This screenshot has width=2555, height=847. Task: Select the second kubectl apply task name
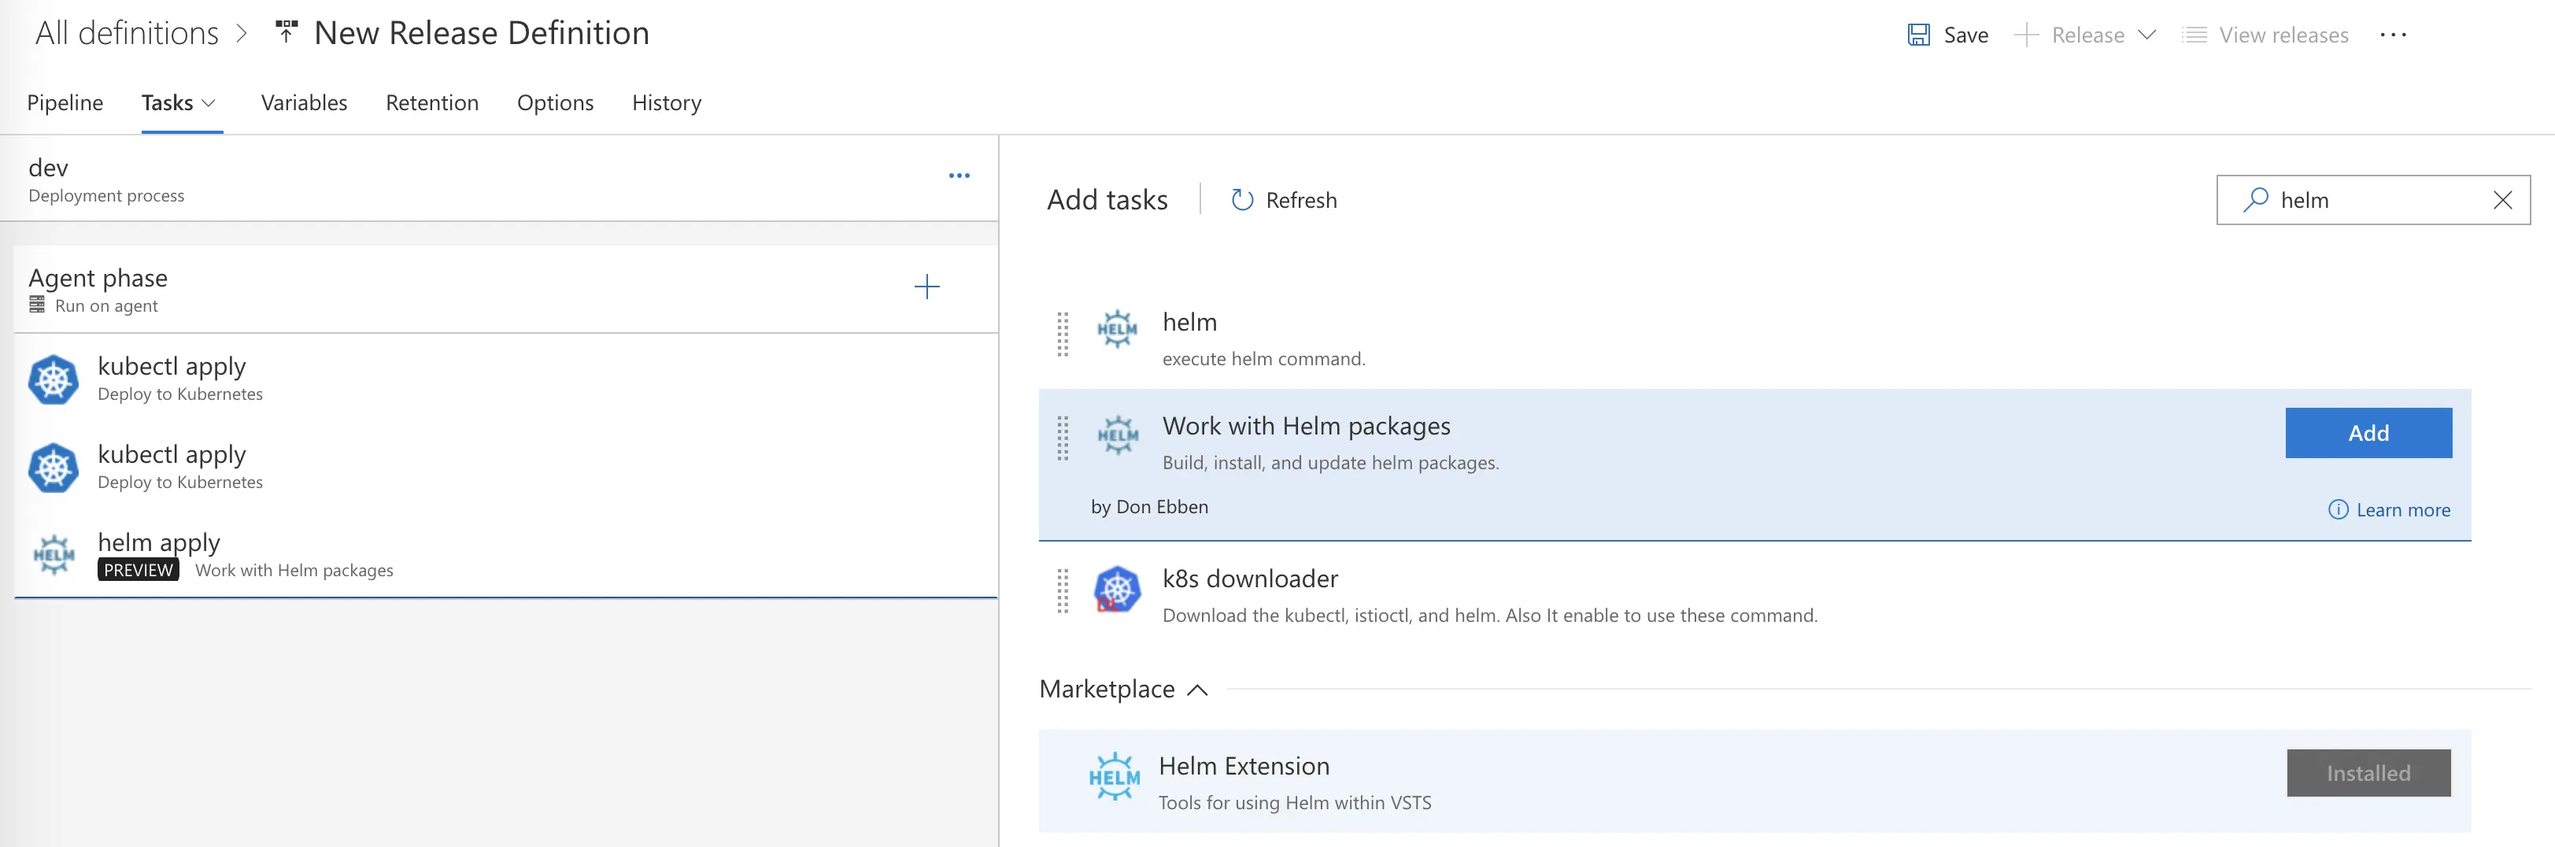click(172, 455)
